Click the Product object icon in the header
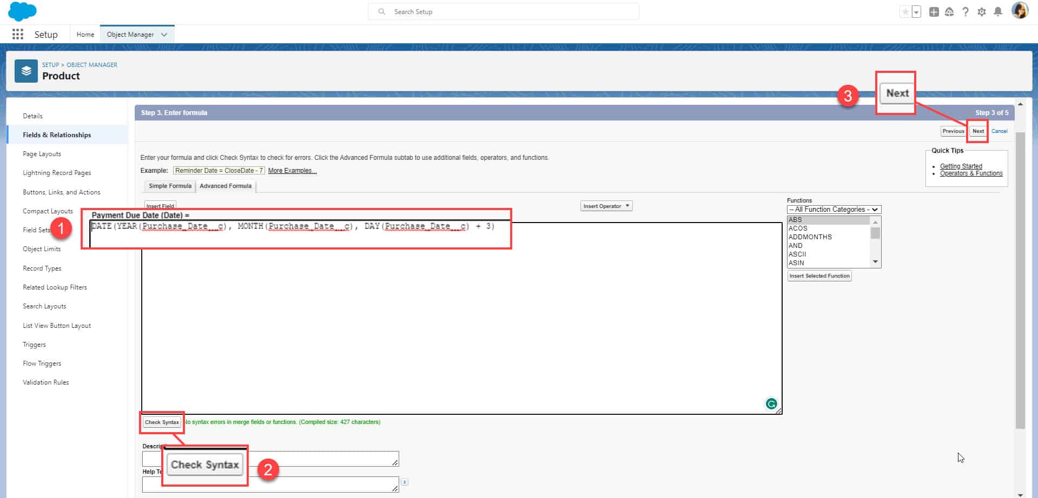The height and width of the screenshot is (498, 1038). (25, 71)
